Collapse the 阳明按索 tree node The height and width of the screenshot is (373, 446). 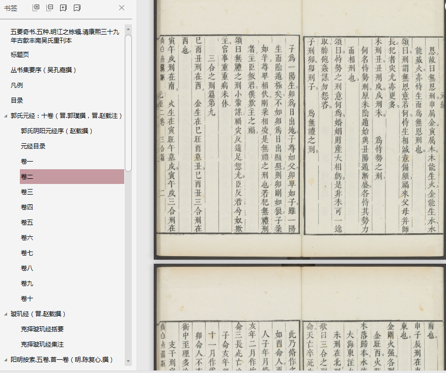(6, 360)
